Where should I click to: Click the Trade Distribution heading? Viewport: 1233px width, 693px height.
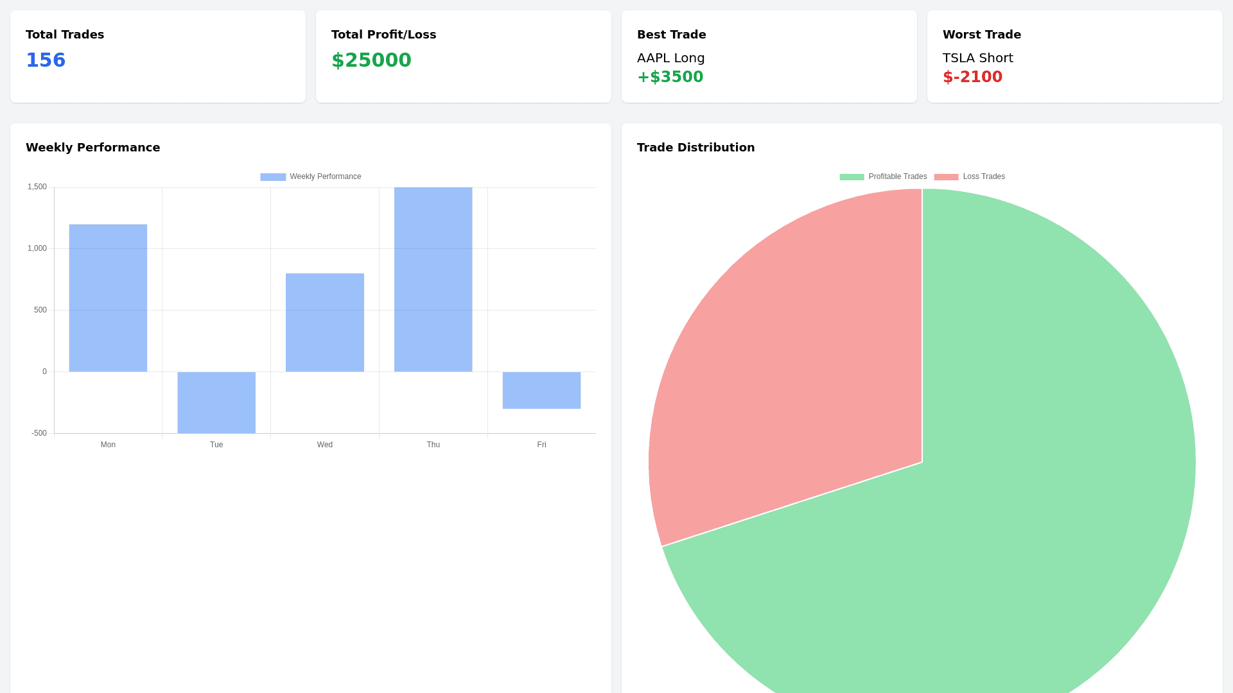click(x=695, y=148)
